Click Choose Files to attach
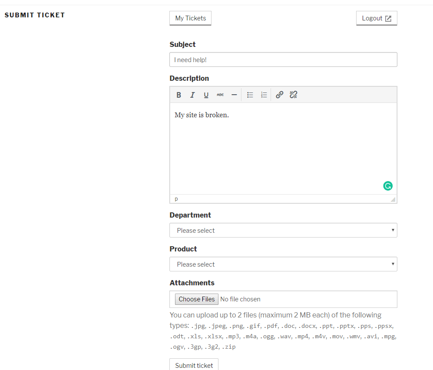This screenshot has width=433, height=370. point(197,299)
